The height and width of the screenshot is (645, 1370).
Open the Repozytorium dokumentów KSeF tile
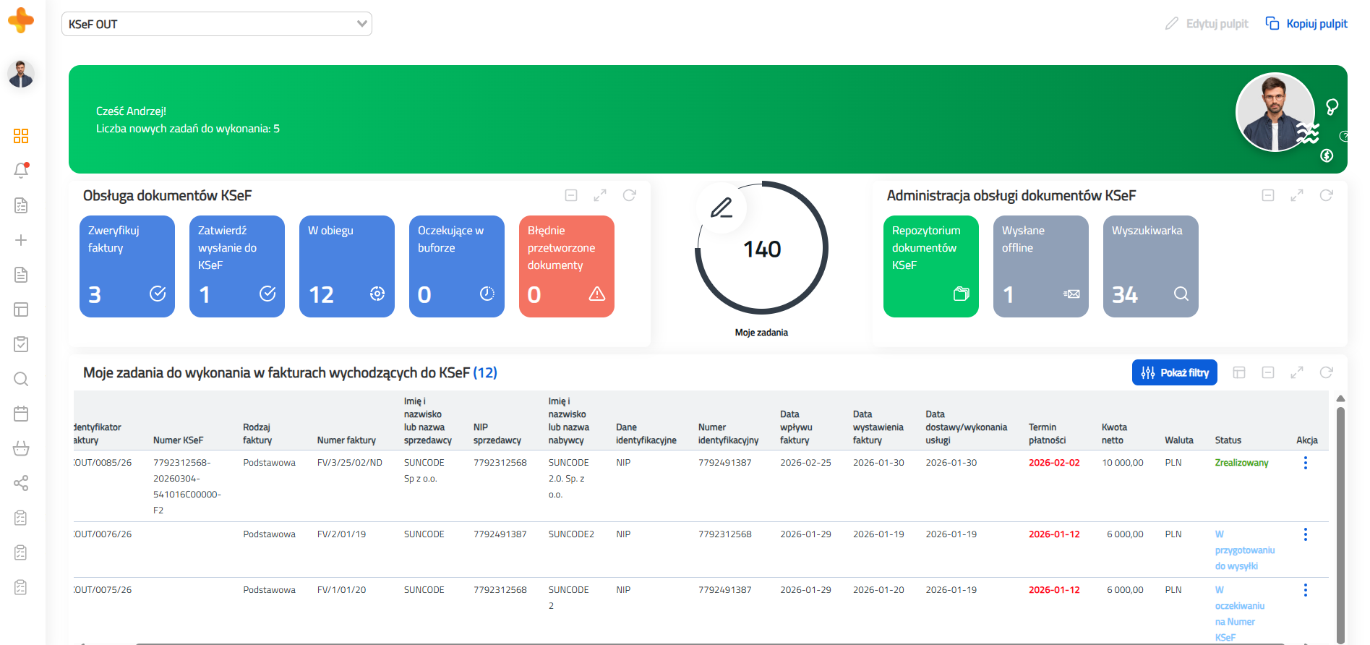click(930, 266)
